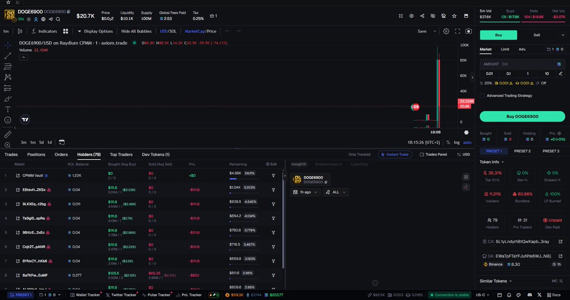The image size is (570, 300).
Task: Open the ALL filter dropdown
Action: 336,192
